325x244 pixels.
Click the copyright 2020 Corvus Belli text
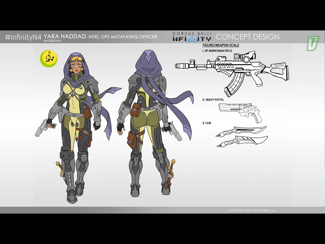tap(252, 210)
